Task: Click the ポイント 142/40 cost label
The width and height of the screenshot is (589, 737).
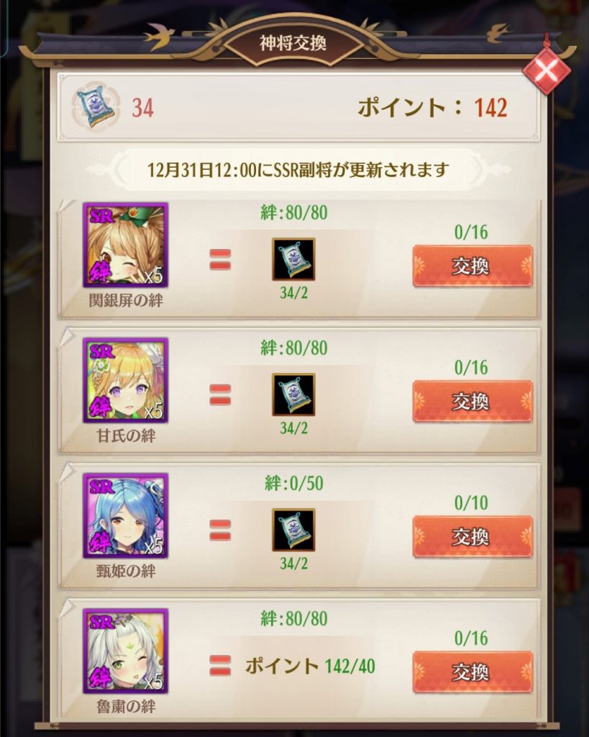Action: [311, 666]
